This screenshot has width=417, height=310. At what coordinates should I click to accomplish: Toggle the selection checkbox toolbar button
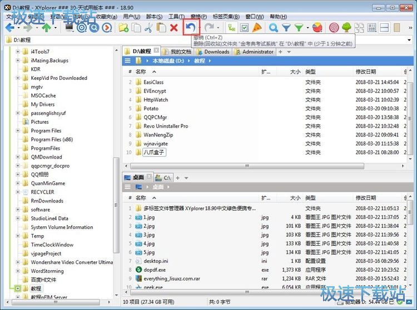click(x=244, y=28)
